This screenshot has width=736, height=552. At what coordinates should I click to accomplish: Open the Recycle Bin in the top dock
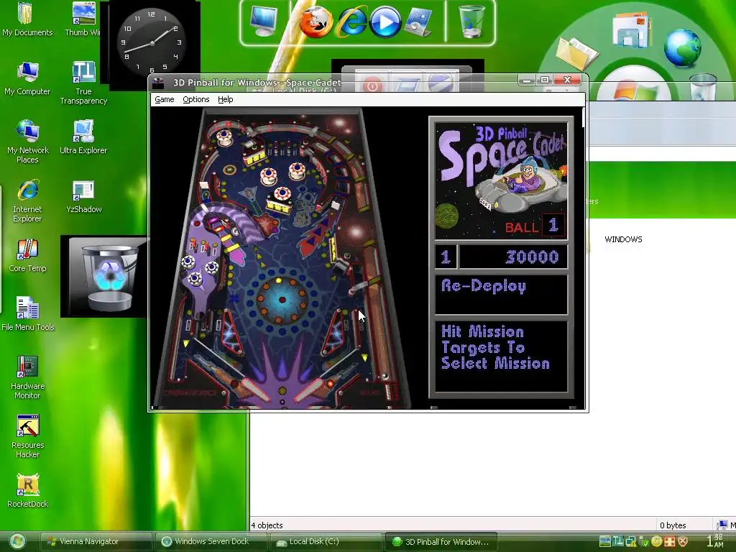click(471, 22)
